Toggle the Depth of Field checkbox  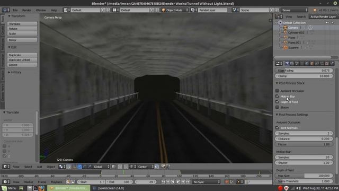coord(277,101)
